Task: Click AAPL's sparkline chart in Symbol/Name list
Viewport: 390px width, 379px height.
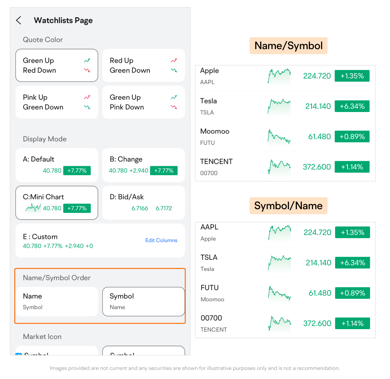Action: (x=279, y=233)
